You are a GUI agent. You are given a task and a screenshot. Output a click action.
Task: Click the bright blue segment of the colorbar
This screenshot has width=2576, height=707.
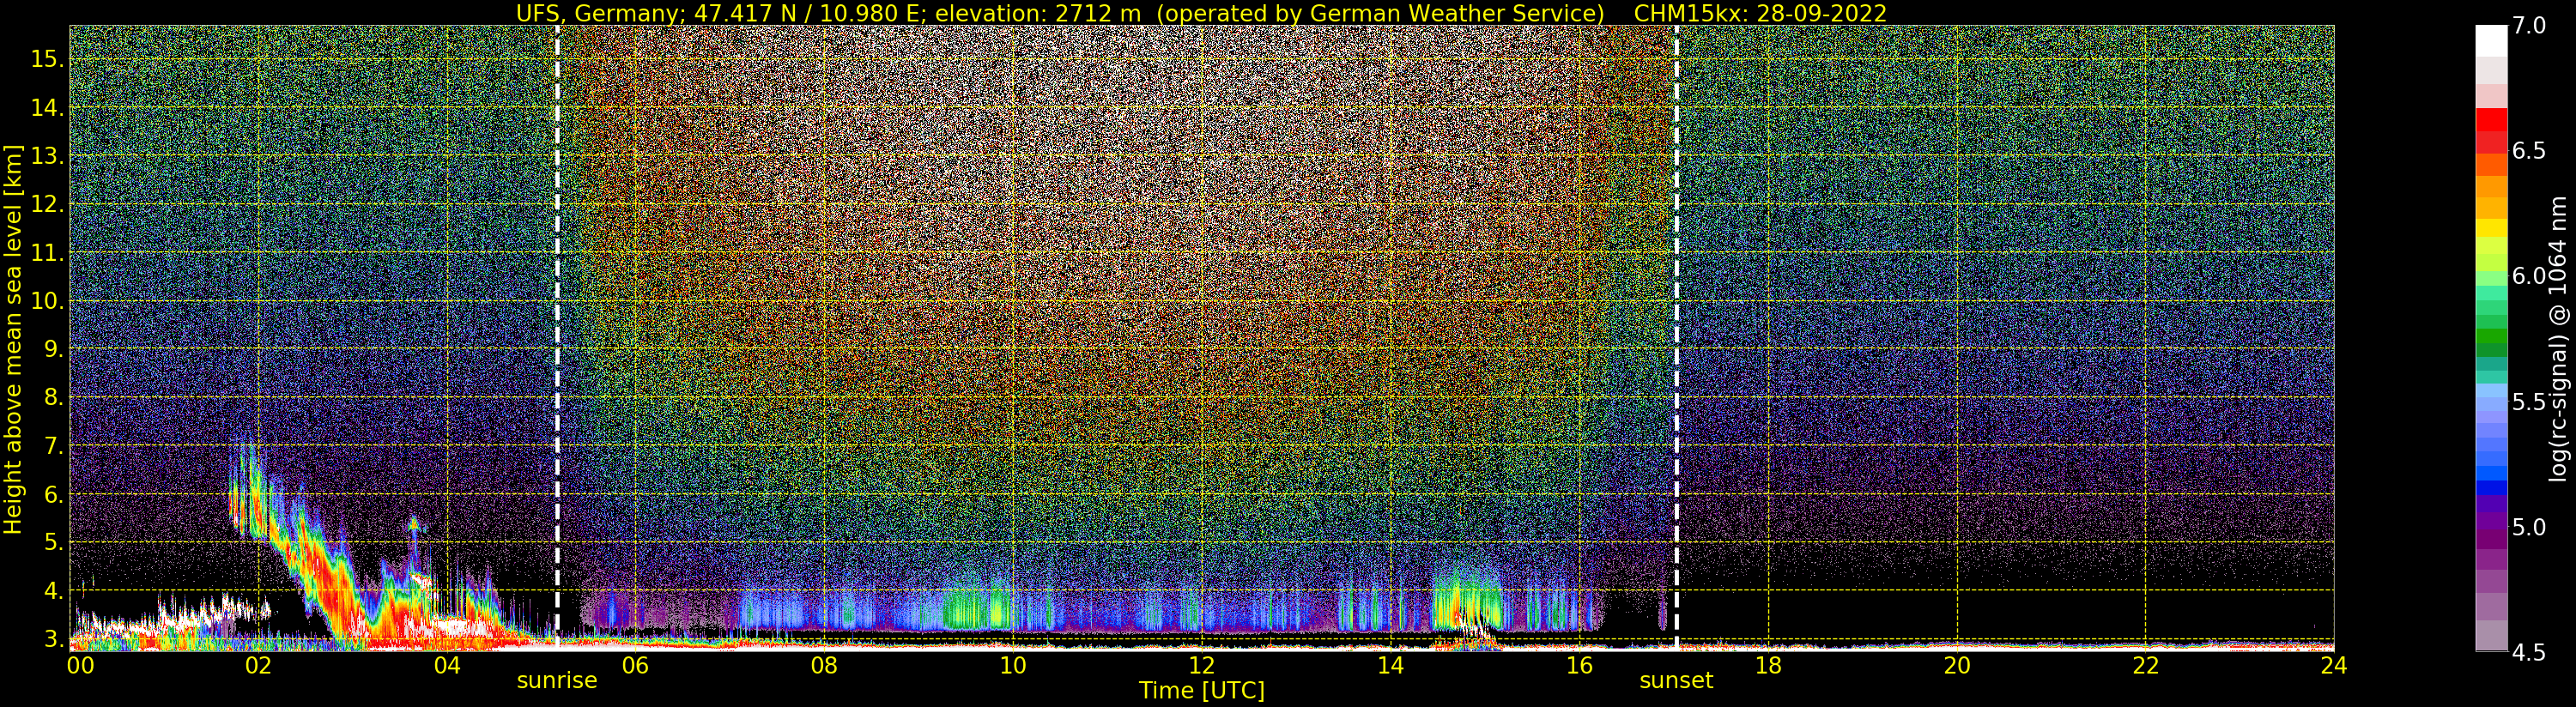[x=2491, y=473]
